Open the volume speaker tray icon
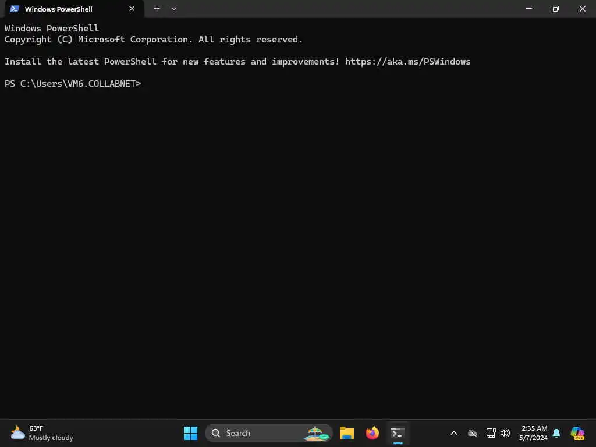This screenshot has width=596, height=447. (505, 433)
